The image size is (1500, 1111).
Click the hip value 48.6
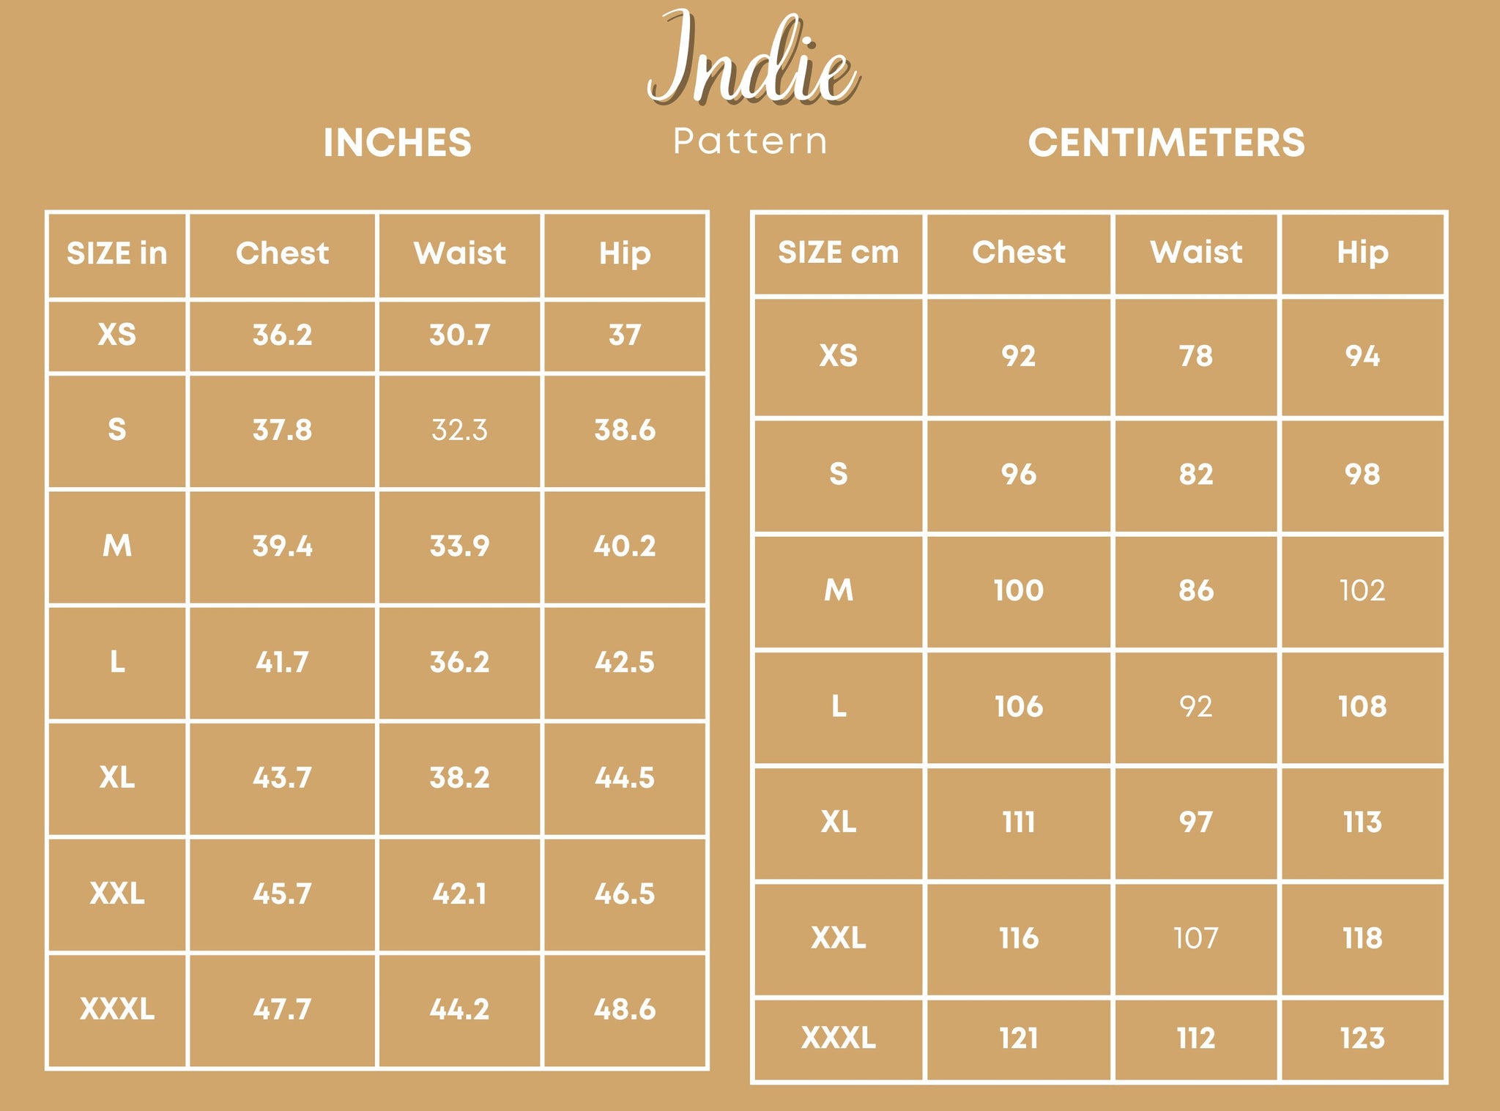(625, 1009)
